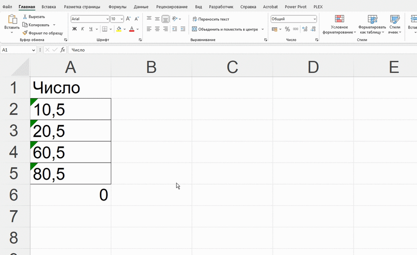Open the Общий number format dropdown
Viewport: 417px width, 255px height.
tap(315, 19)
